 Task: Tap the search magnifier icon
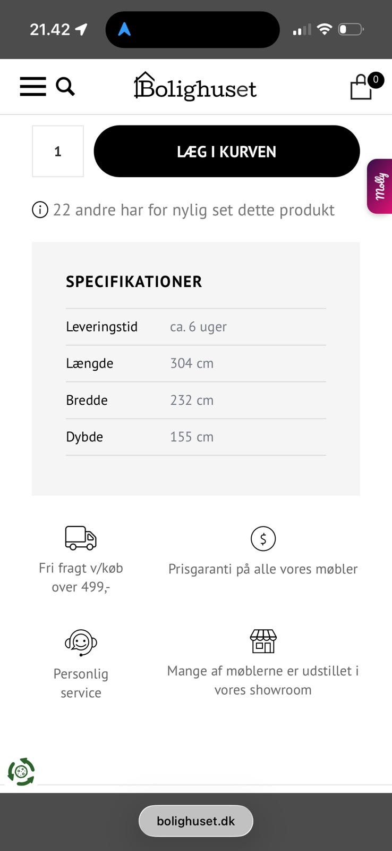pyautogui.click(x=65, y=86)
